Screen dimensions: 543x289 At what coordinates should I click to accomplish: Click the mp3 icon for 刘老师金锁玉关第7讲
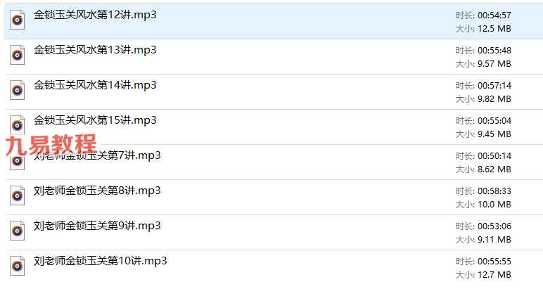tap(17, 161)
